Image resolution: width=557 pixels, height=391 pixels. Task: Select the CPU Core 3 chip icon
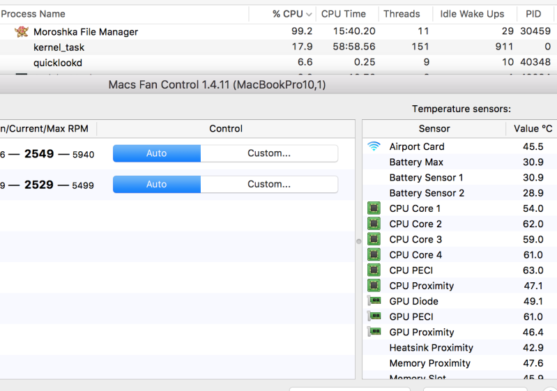(374, 239)
